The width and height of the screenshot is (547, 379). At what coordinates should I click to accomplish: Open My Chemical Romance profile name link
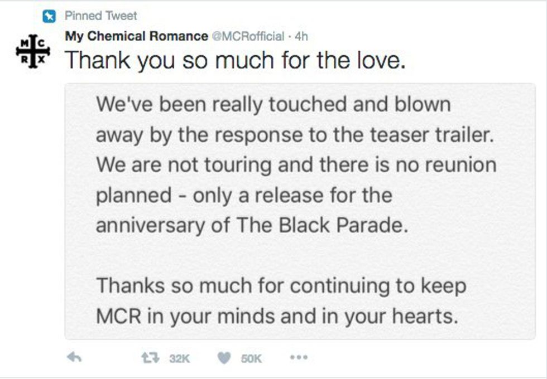[136, 36]
